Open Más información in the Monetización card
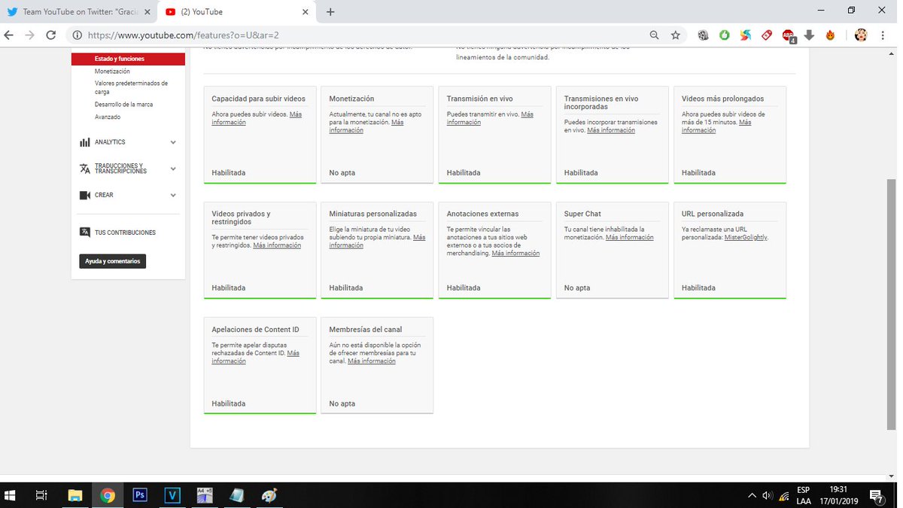The height and width of the screenshot is (508, 903). click(366, 126)
